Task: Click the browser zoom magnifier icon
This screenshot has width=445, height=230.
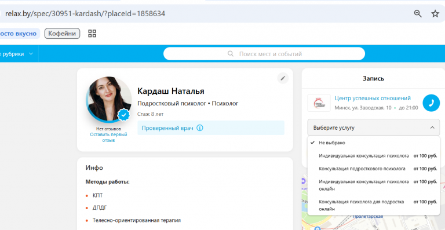Action: click(x=418, y=13)
